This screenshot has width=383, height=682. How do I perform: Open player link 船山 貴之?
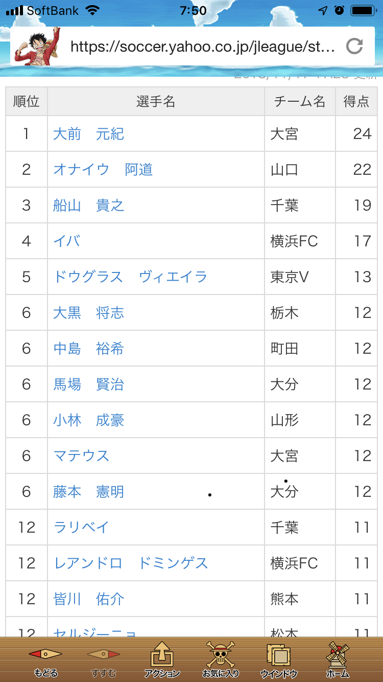[x=88, y=206]
